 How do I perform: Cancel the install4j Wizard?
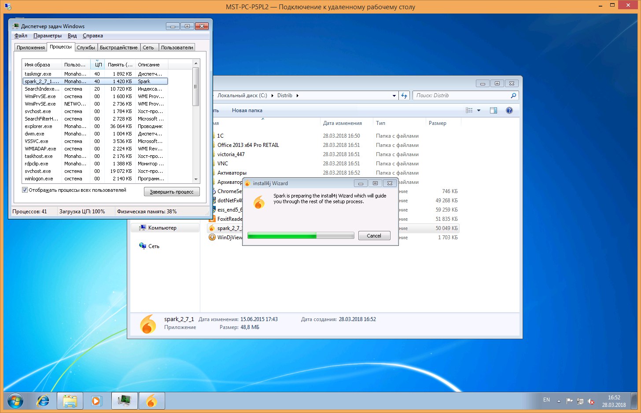pyautogui.click(x=374, y=236)
